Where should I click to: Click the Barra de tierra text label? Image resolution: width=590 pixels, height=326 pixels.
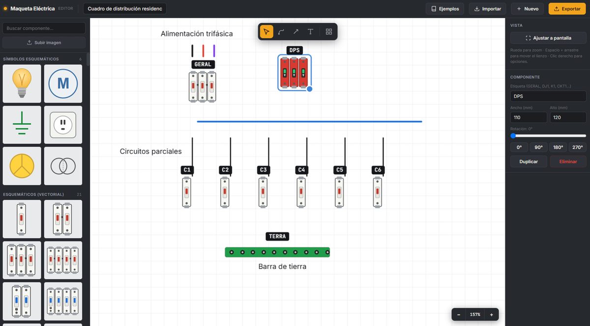pyautogui.click(x=282, y=266)
